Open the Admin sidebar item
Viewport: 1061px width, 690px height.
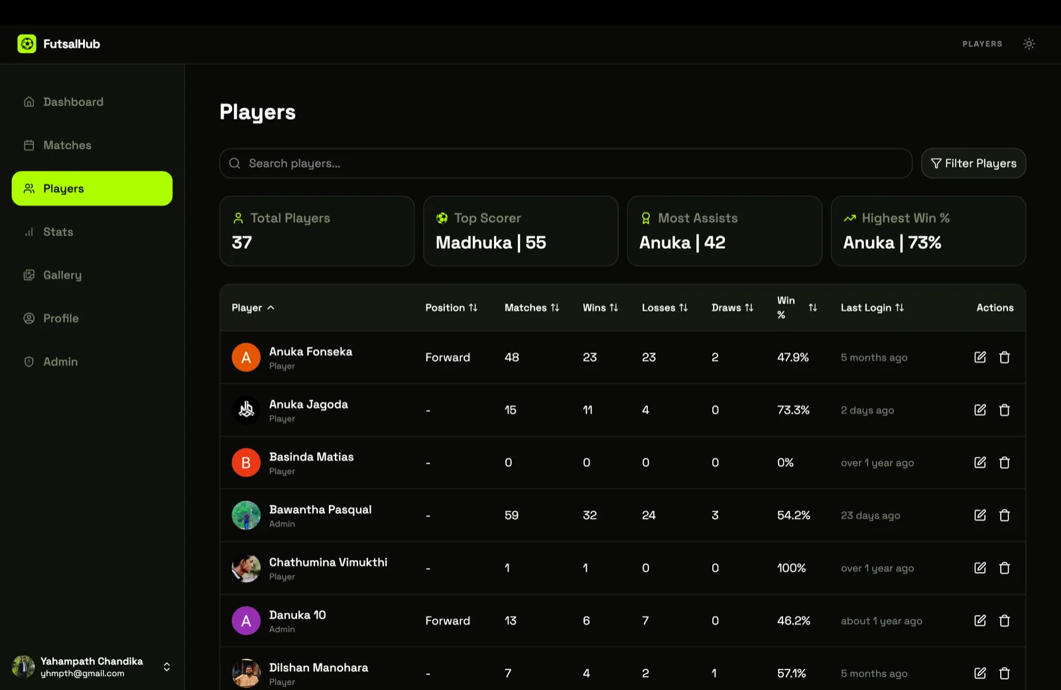pos(92,362)
